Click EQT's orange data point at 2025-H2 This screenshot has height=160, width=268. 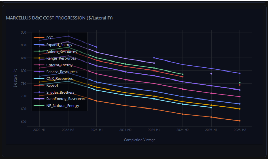click(x=240, y=121)
